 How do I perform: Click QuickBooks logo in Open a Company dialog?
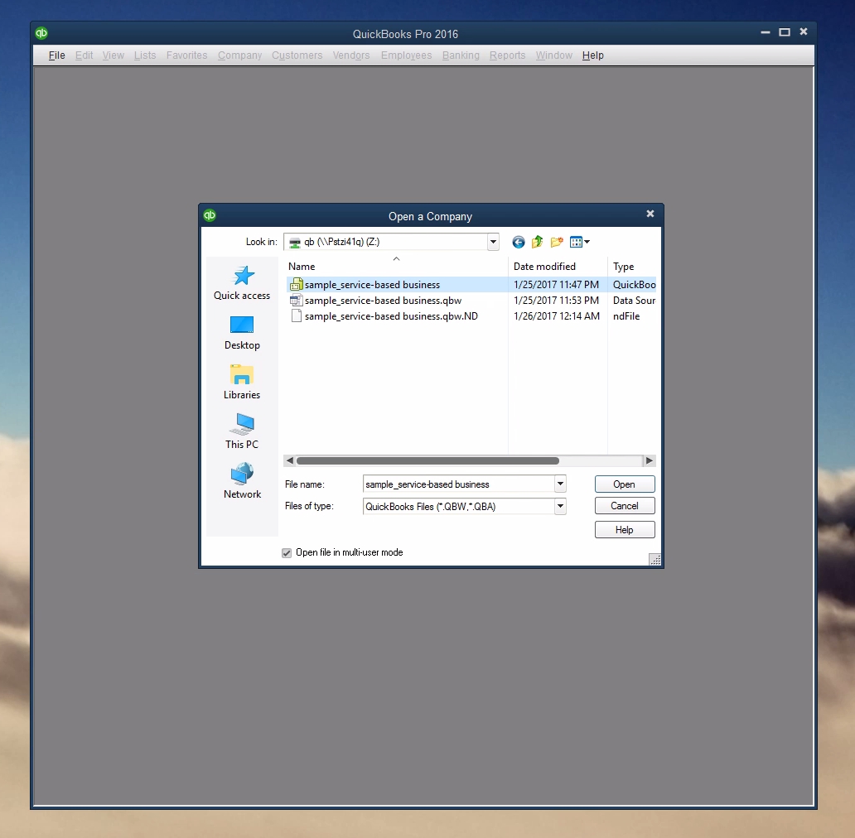click(x=210, y=215)
